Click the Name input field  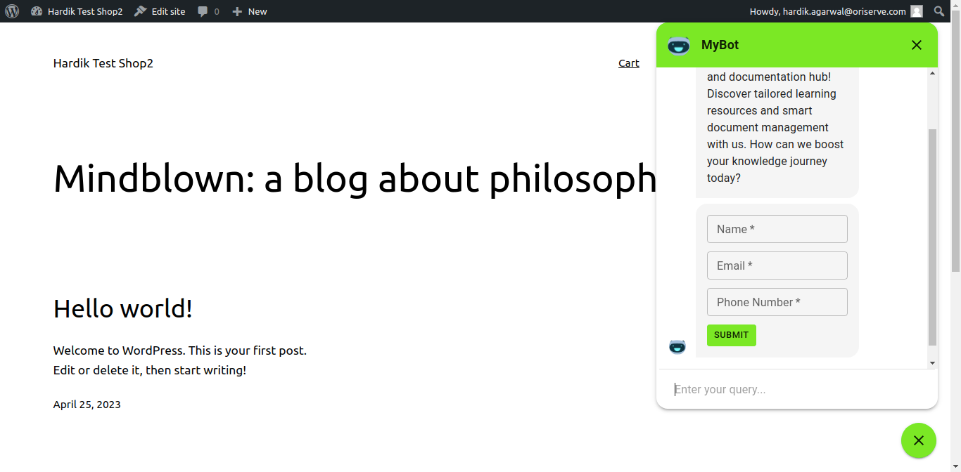(x=777, y=229)
